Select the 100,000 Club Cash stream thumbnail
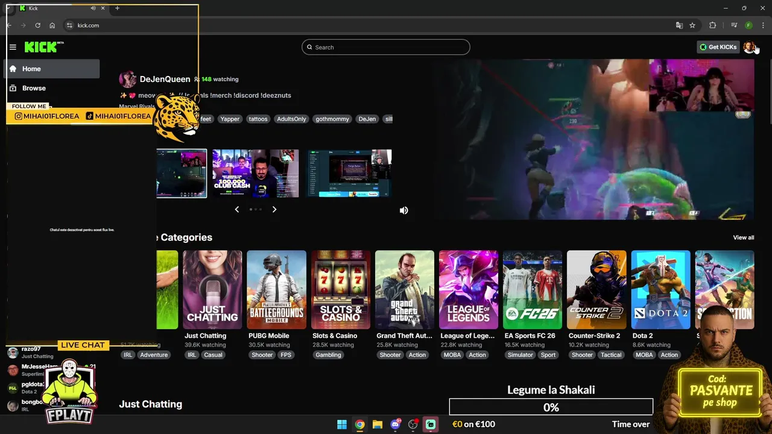This screenshot has width=772, height=434. (256, 174)
